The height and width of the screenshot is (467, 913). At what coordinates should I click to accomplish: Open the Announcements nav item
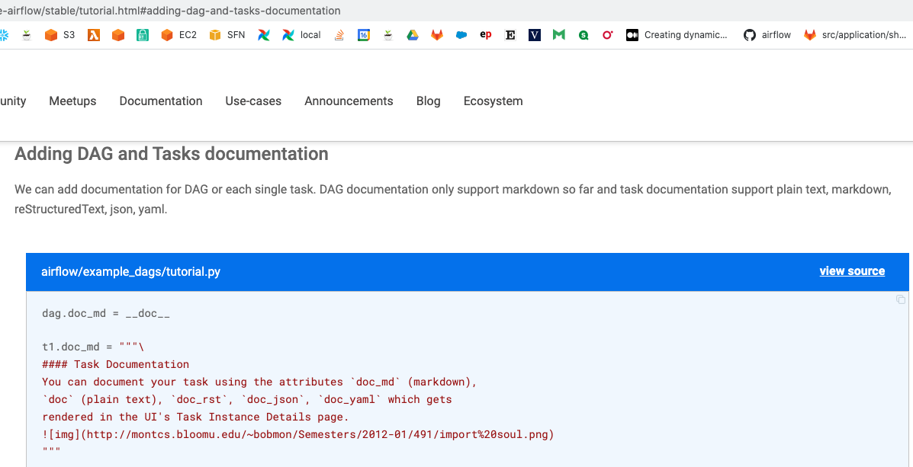tap(349, 101)
